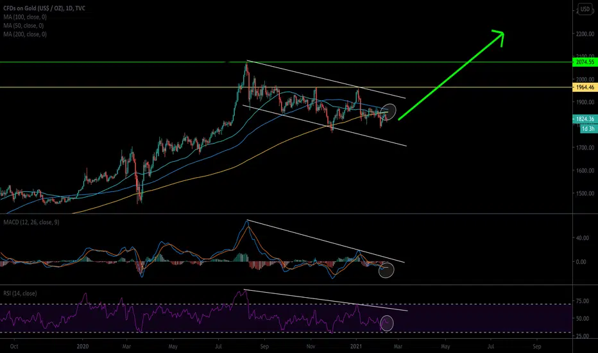Open the MA (100, close, 0) indicator legend
598x353 pixels.
[x=25, y=17]
